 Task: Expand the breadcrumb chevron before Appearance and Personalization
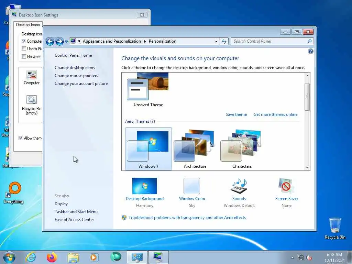pos(79,41)
